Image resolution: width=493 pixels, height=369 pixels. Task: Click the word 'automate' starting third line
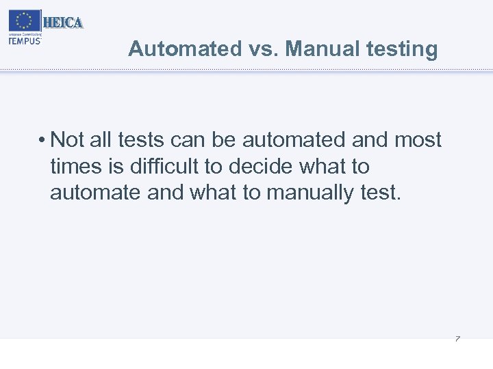(x=96, y=193)
